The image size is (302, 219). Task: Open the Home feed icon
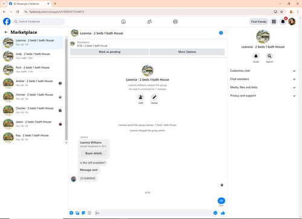coord(123,22)
